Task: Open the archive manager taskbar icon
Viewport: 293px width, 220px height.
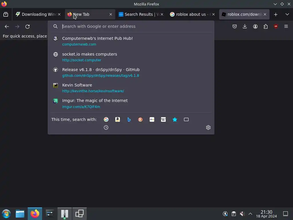Action: [65, 214]
